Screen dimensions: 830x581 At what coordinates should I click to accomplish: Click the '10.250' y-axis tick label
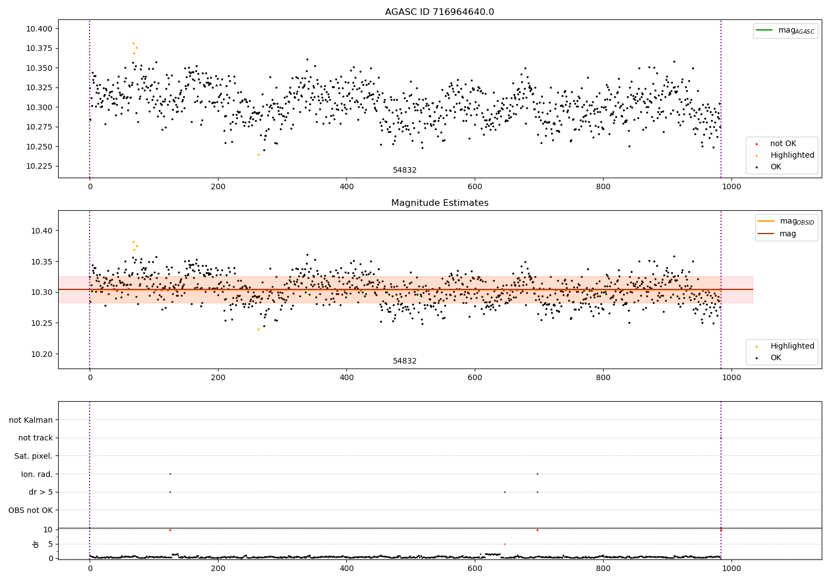click(x=39, y=147)
